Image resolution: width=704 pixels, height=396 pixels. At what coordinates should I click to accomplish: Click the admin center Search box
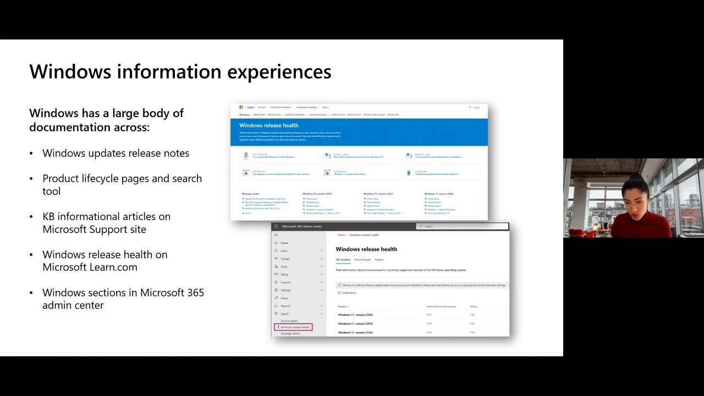[x=462, y=227]
